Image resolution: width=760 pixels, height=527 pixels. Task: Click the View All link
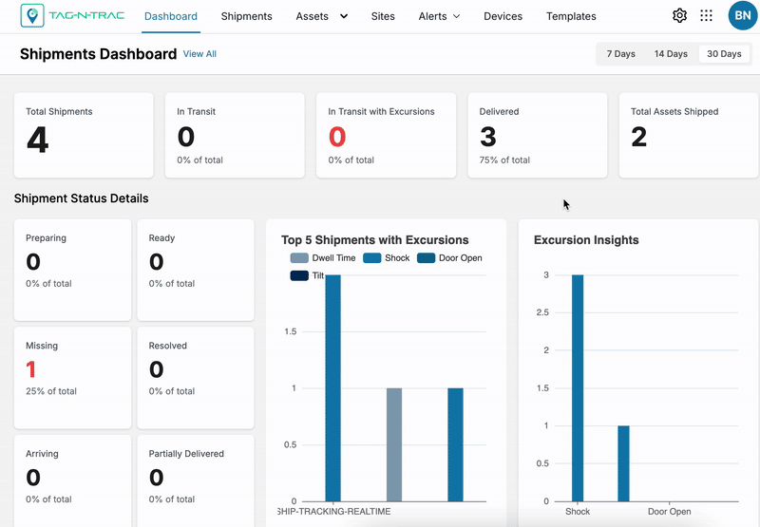point(199,54)
